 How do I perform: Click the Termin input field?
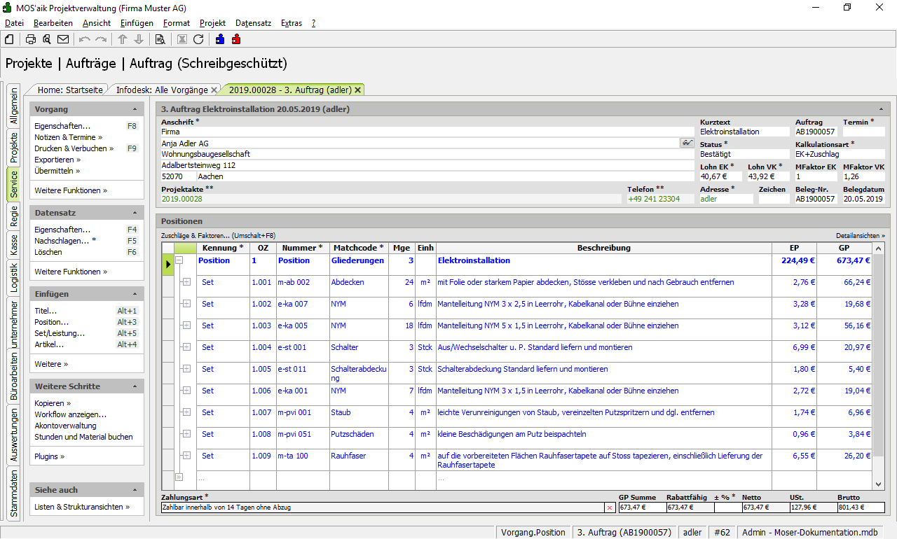pos(863,132)
